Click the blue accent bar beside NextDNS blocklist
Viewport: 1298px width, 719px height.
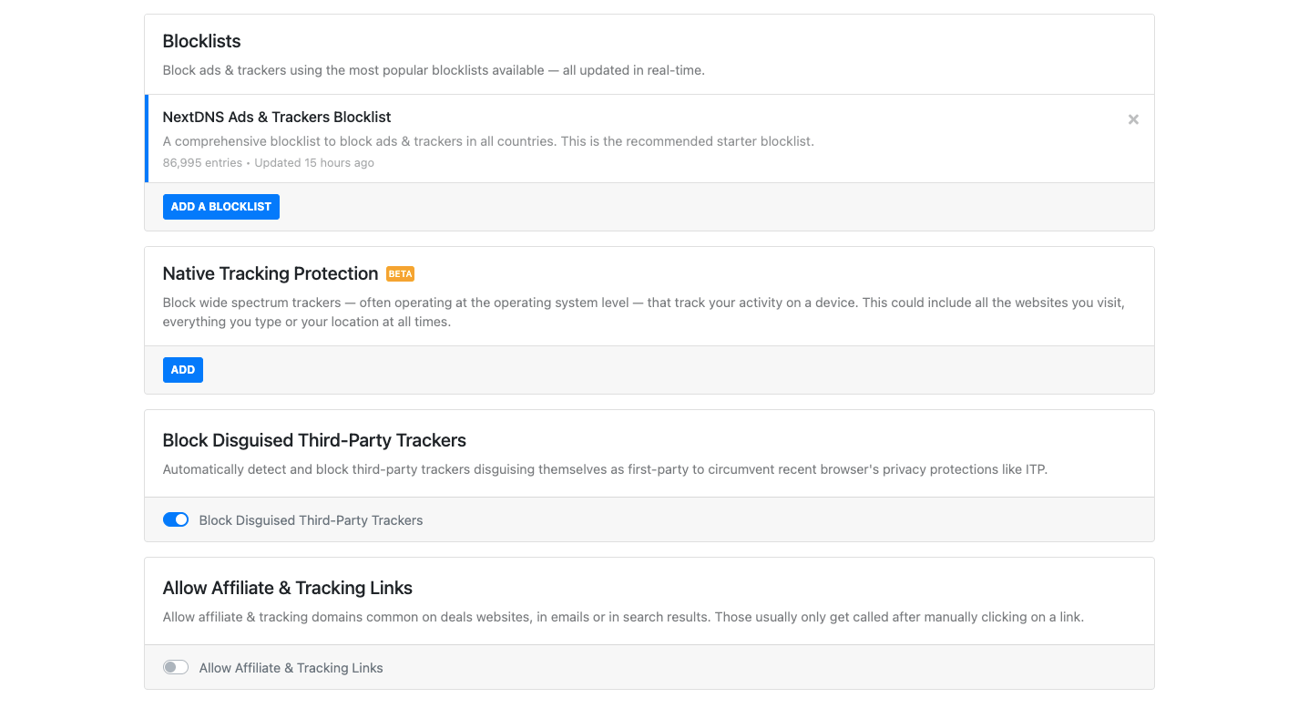[147, 139]
